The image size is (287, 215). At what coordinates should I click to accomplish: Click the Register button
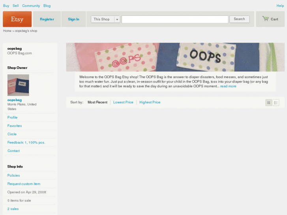(x=47, y=19)
